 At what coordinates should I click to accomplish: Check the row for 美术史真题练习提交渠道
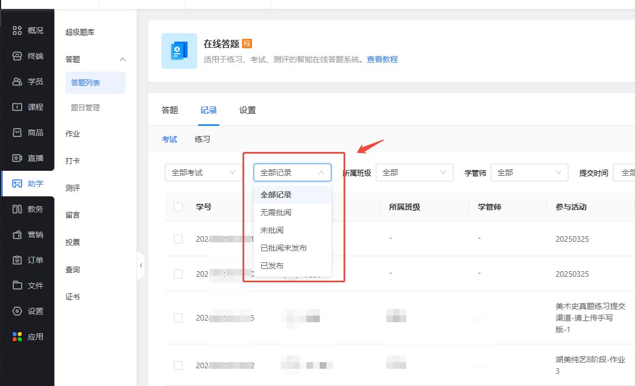point(178,318)
